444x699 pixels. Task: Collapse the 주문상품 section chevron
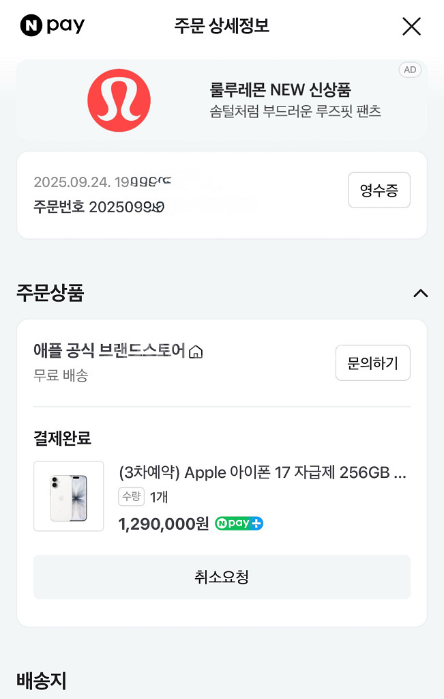click(421, 294)
